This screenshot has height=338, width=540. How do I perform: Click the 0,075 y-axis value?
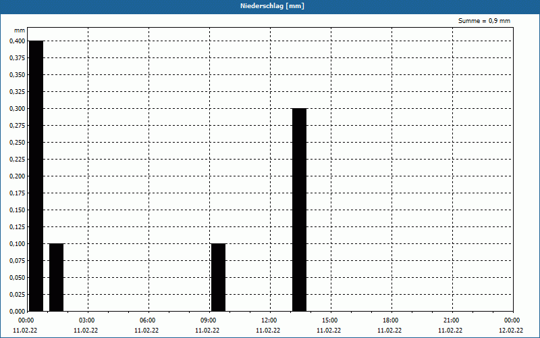[x=18, y=261]
